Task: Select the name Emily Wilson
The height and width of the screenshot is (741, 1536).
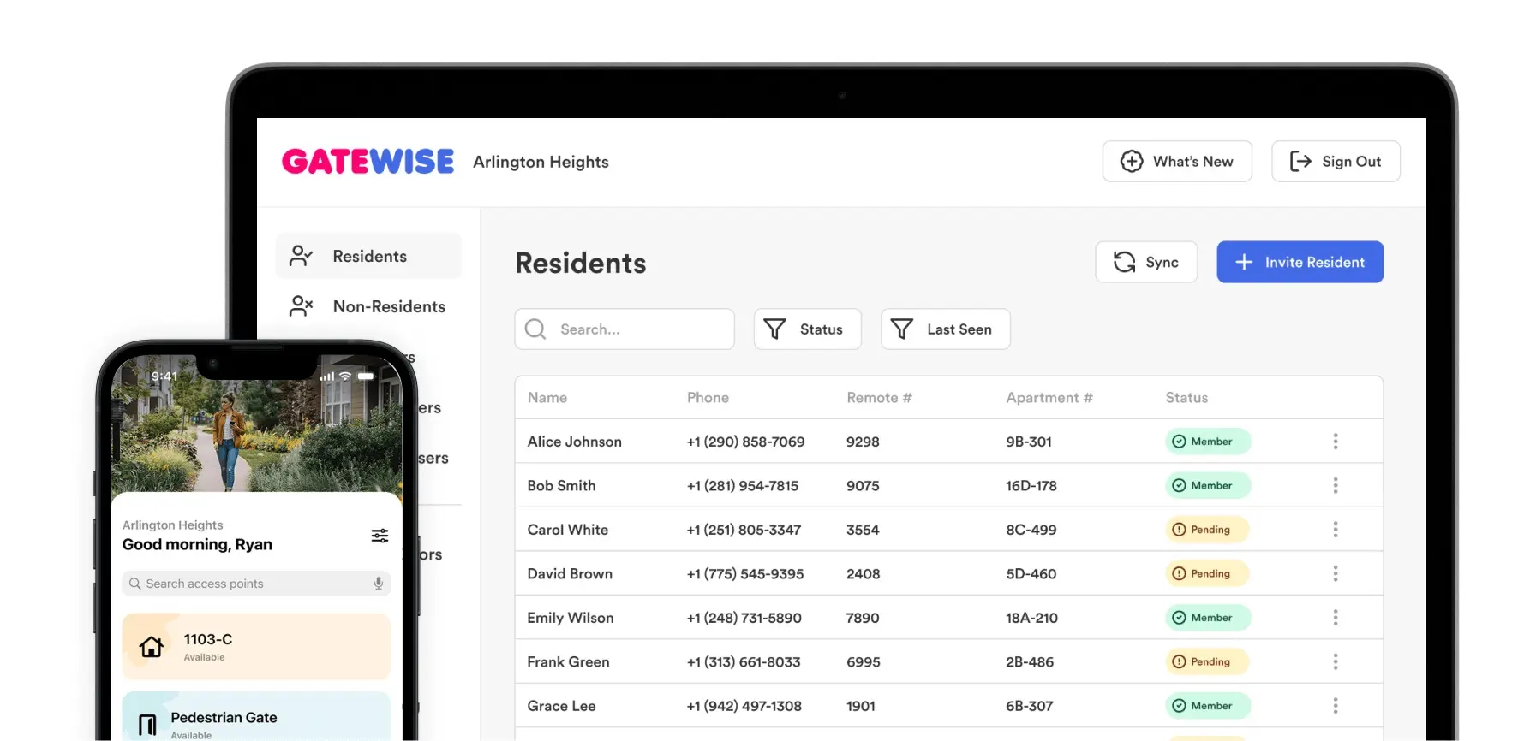Action: click(571, 618)
